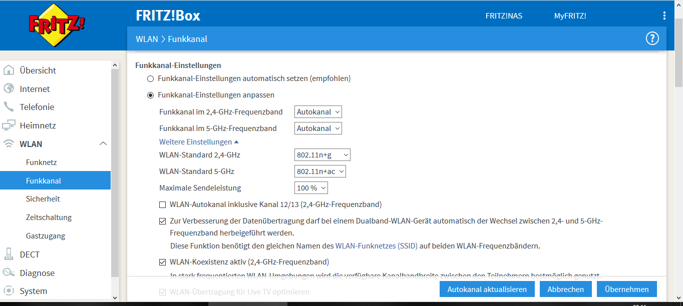The height and width of the screenshot is (306, 683).
Task: Click the DECT phone icon
Action: 9,254
